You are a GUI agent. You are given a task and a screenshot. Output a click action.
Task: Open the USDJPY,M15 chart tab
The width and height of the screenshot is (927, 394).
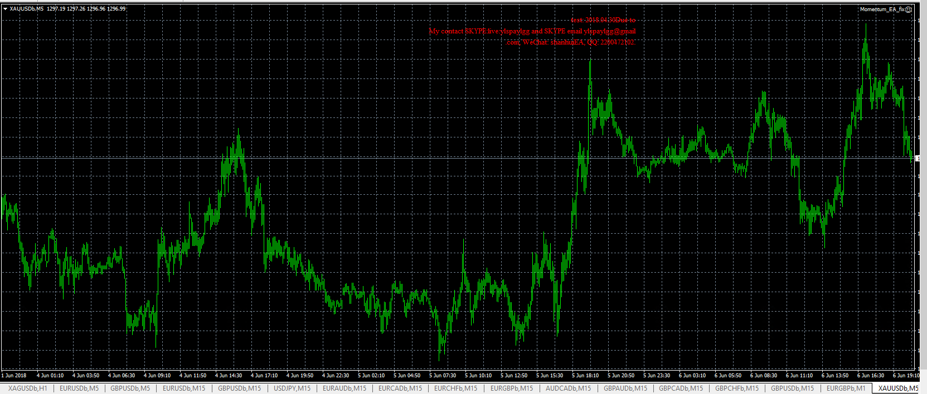292,388
